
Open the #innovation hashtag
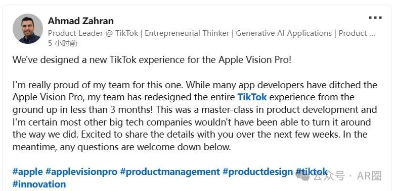click(x=39, y=184)
